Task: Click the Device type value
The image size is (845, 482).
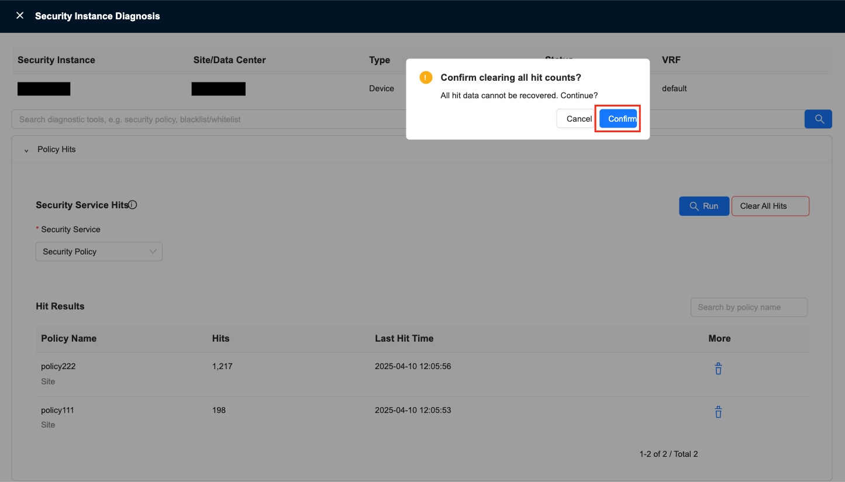Action: tap(381, 88)
